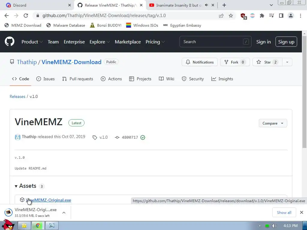Screen dimensions: 307x230
Task: Open the Malware Database bookmark
Action: click(66, 25)
